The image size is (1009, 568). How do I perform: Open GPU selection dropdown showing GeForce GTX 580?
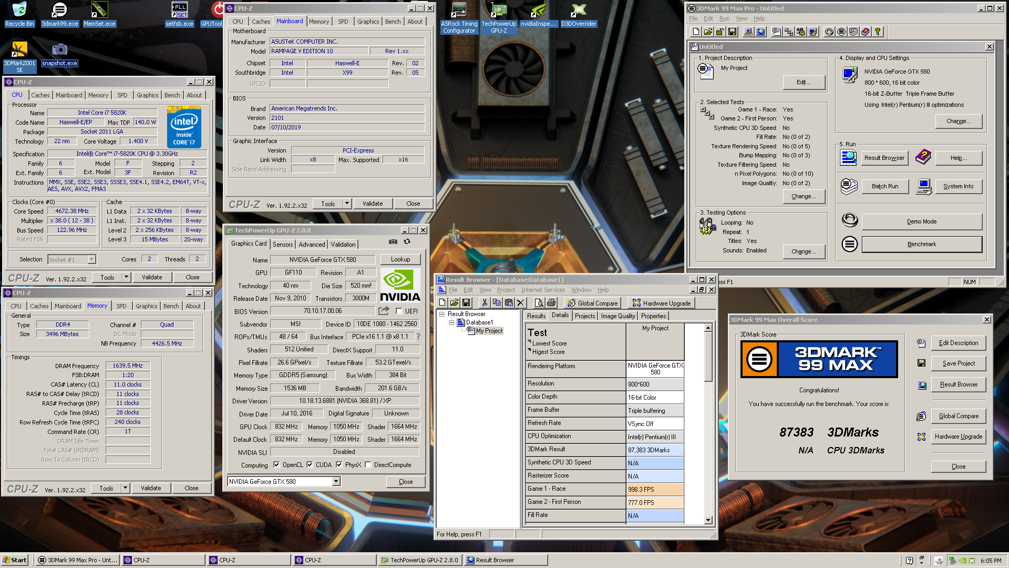tap(336, 482)
